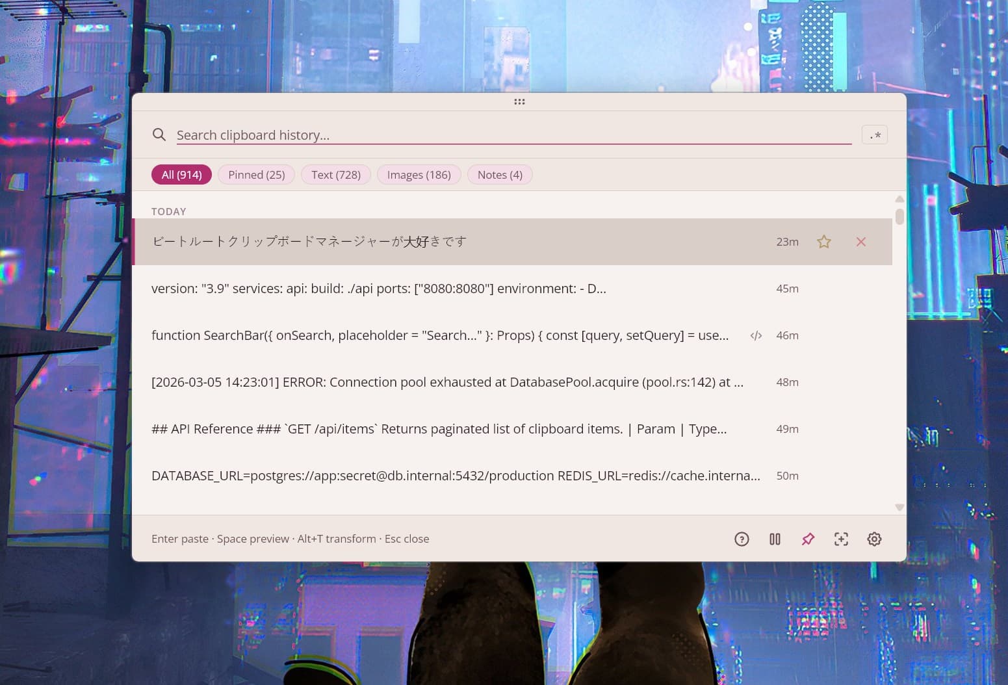
Task: Open the ERROR connection pool log entry
Action: pyautogui.click(x=447, y=382)
